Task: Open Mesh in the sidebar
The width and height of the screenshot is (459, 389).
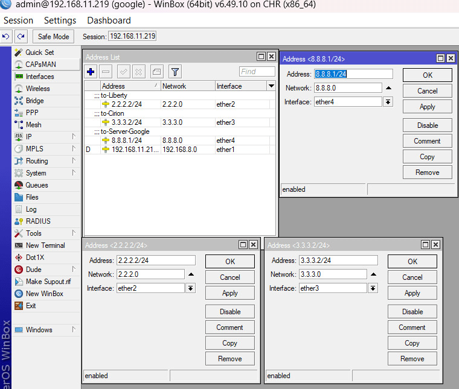Action: pyautogui.click(x=47, y=125)
